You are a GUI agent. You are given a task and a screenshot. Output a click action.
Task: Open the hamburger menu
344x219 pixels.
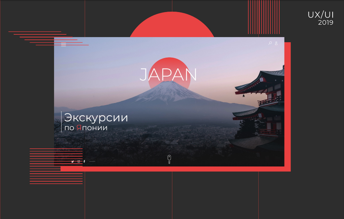click(x=63, y=45)
